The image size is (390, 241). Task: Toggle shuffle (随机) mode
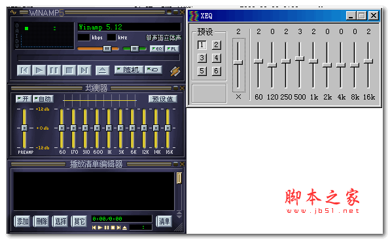(x=129, y=70)
